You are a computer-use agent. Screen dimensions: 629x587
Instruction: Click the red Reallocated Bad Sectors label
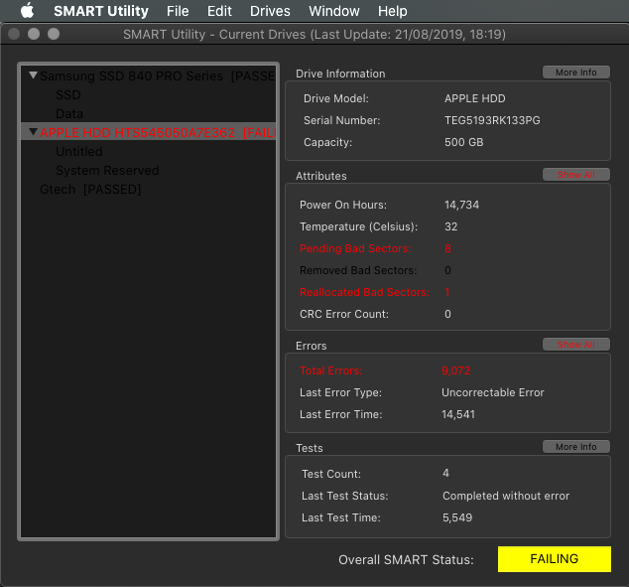pyautogui.click(x=364, y=292)
